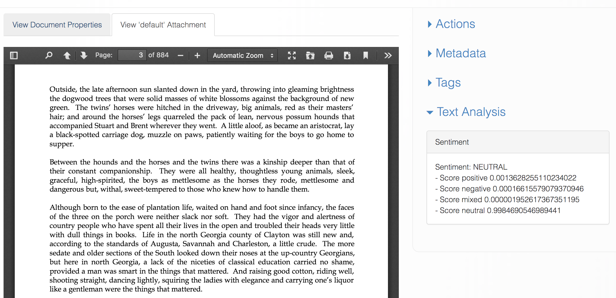Image resolution: width=616 pixels, height=298 pixels.
Task: Click the paragraph starting 'Although born to the ease'
Action: [x=202, y=248]
